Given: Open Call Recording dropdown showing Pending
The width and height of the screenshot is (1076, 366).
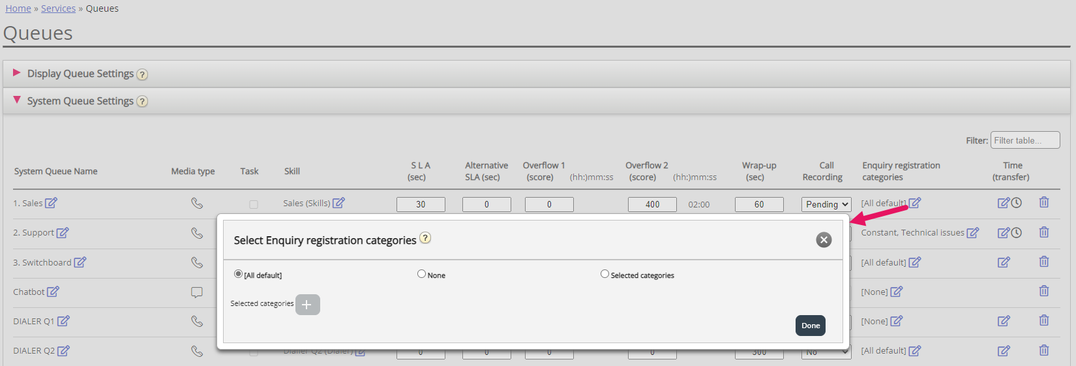Looking at the screenshot, I should click(826, 204).
